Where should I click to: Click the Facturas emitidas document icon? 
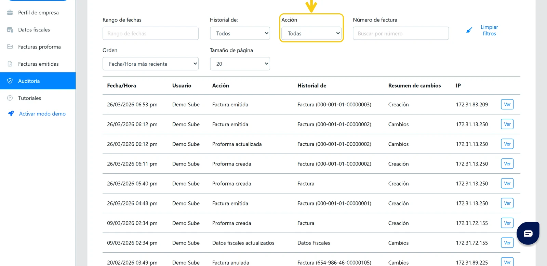[10, 64]
